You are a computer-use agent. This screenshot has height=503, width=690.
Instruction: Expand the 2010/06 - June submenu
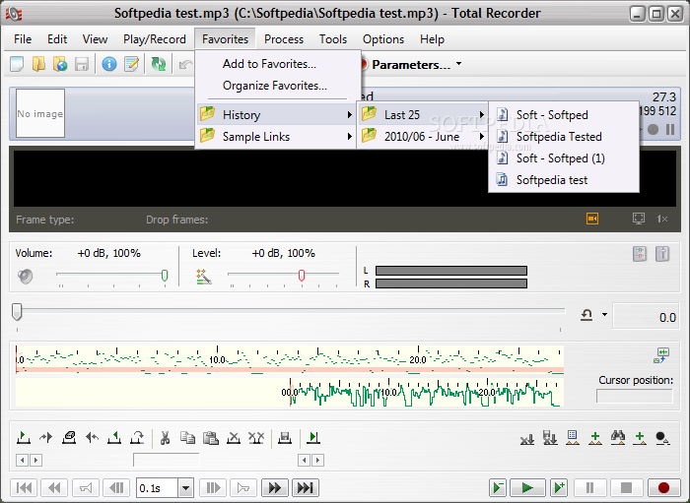(x=423, y=137)
